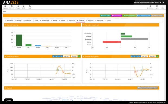Open the Dashboard icon in top toolbar
The image size is (168, 104).
pos(5,7)
